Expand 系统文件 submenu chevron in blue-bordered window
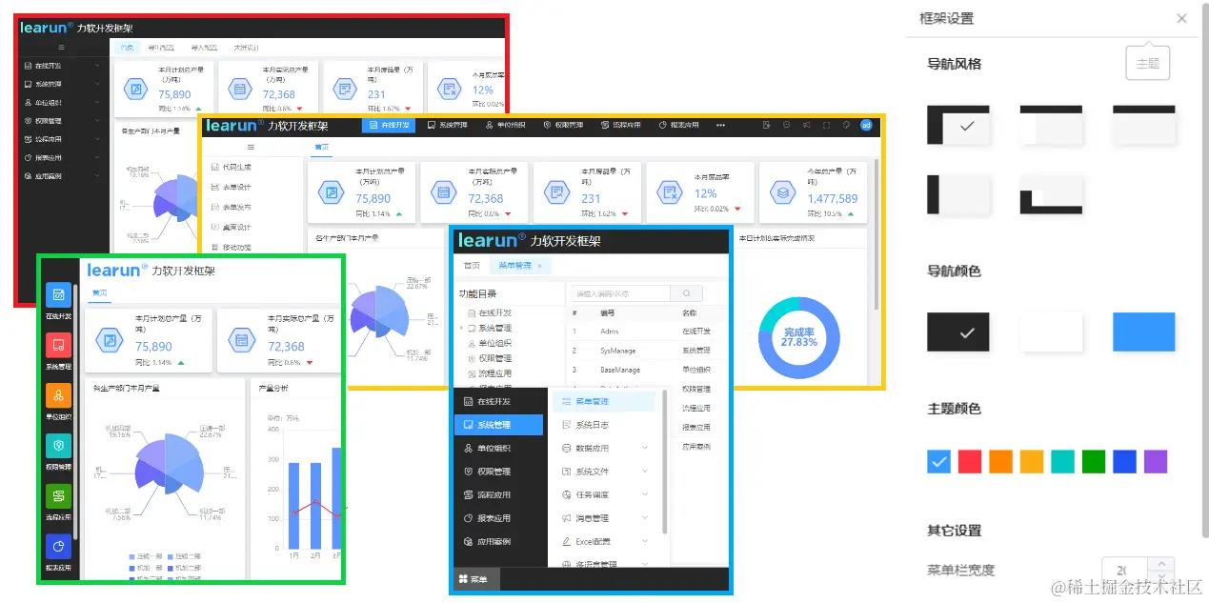This screenshot has height=603, width=1209. pos(645,472)
